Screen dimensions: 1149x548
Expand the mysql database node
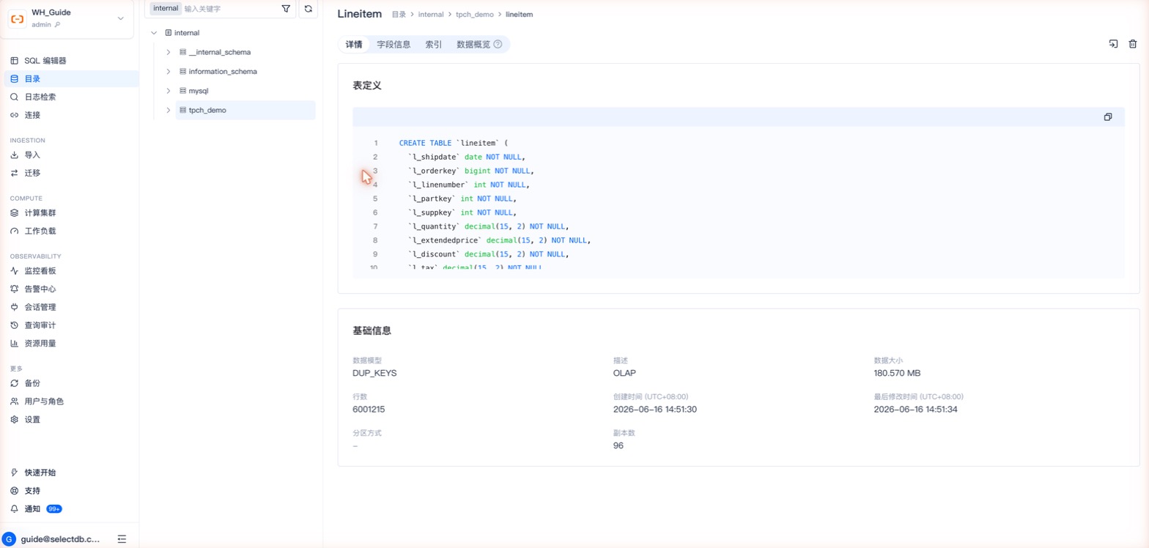pyautogui.click(x=169, y=91)
